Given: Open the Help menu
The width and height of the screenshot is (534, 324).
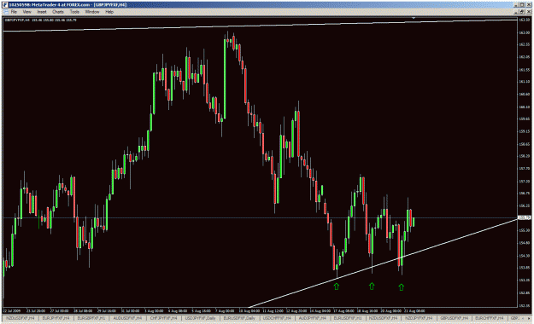Looking at the screenshot, I should click(x=109, y=12).
